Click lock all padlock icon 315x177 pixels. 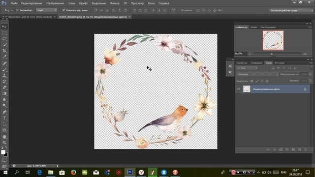tap(267, 81)
